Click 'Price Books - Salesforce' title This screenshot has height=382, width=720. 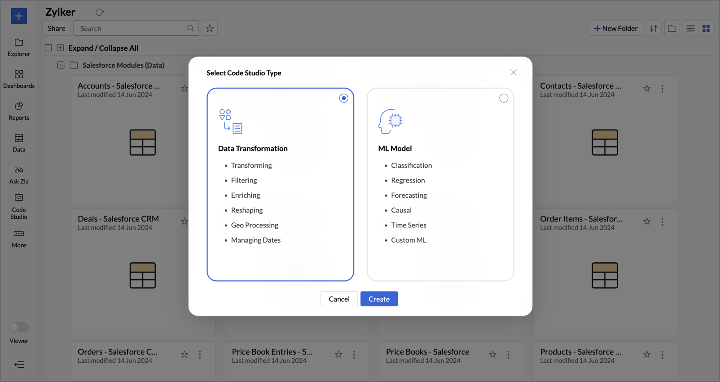pyautogui.click(x=427, y=352)
